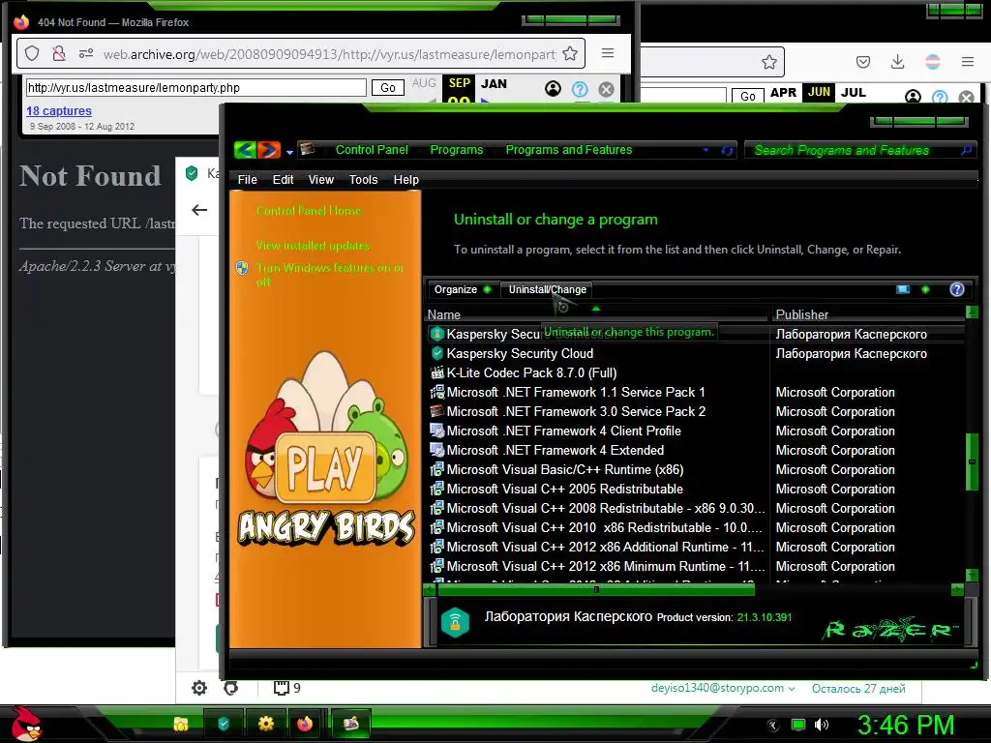Click the search magnifier icon
This screenshot has height=743, width=991.
click(967, 150)
